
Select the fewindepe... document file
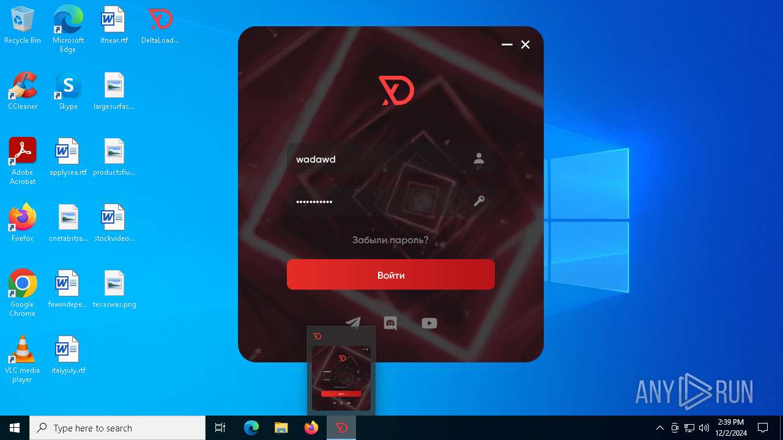pos(68,290)
